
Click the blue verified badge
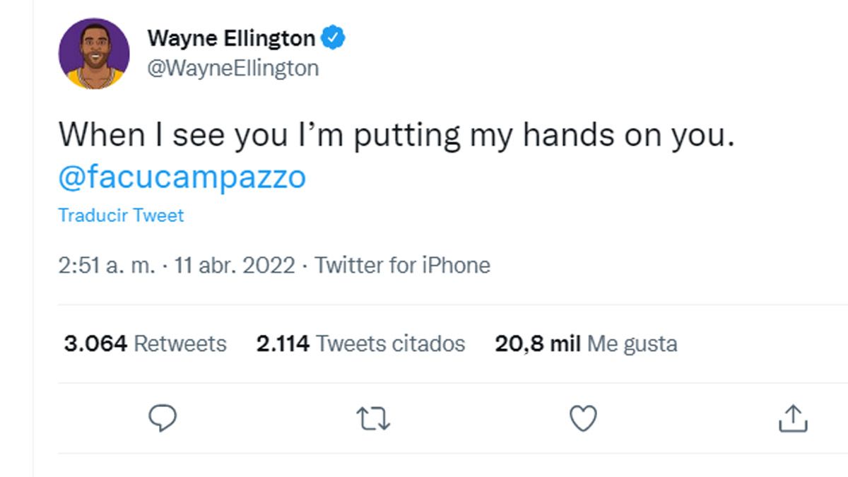334,38
